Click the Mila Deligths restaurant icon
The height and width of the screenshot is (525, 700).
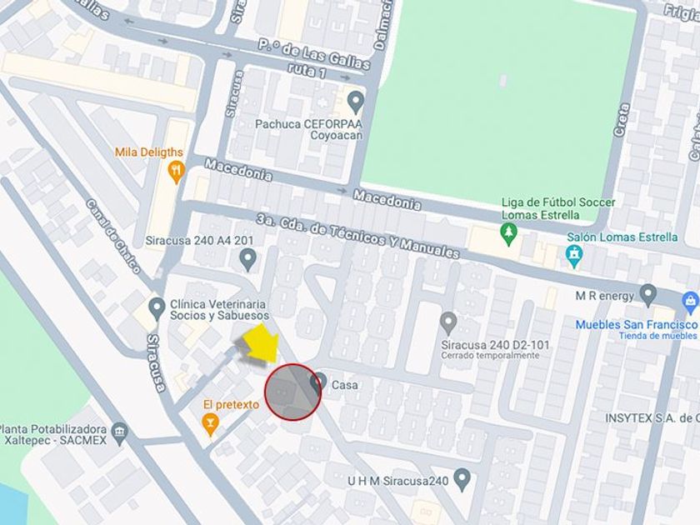177,172
